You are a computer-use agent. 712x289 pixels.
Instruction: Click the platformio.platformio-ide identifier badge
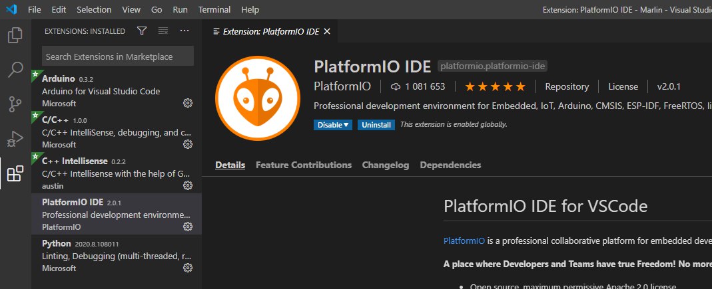point(493,66)
